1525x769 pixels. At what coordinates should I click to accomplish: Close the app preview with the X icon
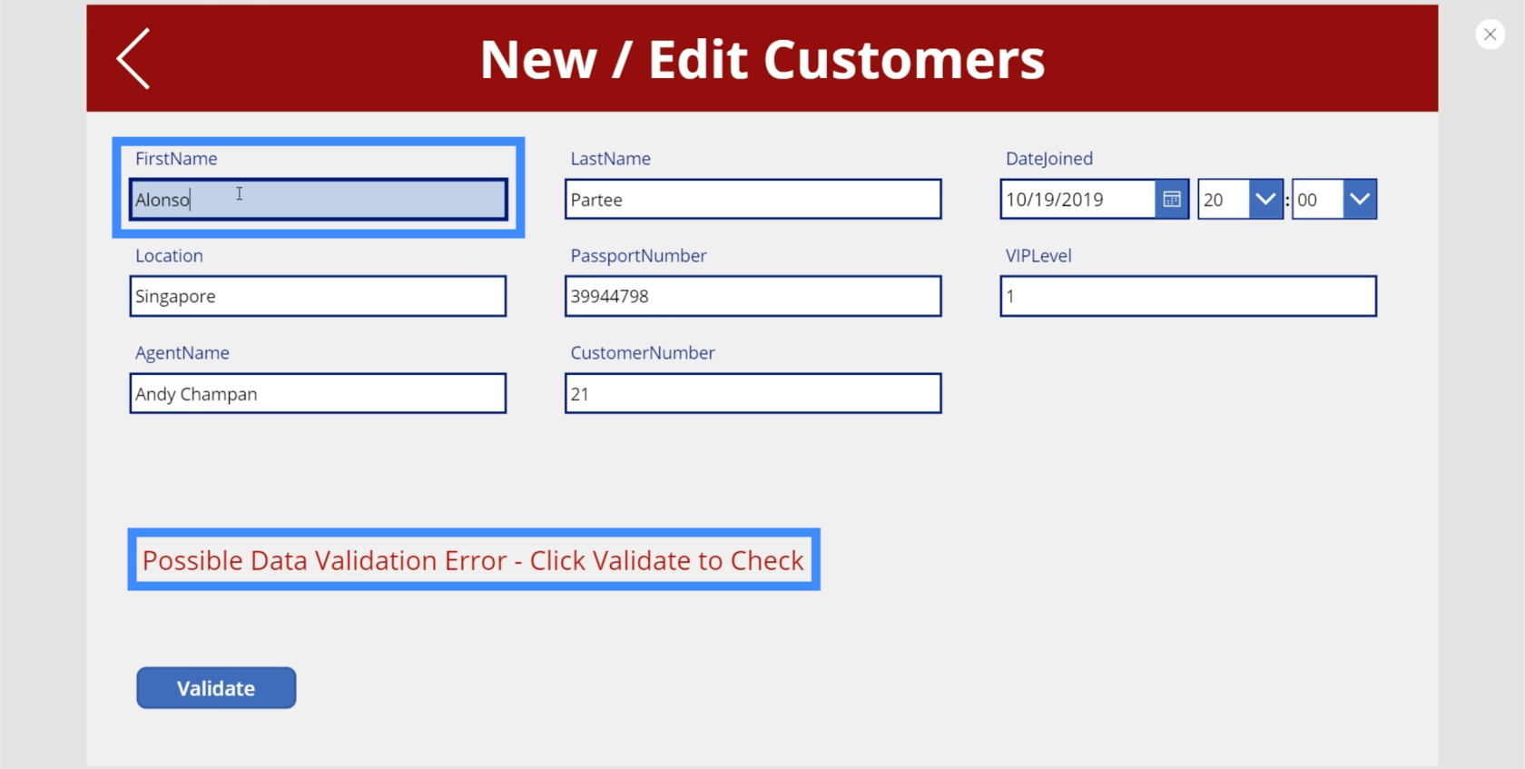coord(1490,35)
